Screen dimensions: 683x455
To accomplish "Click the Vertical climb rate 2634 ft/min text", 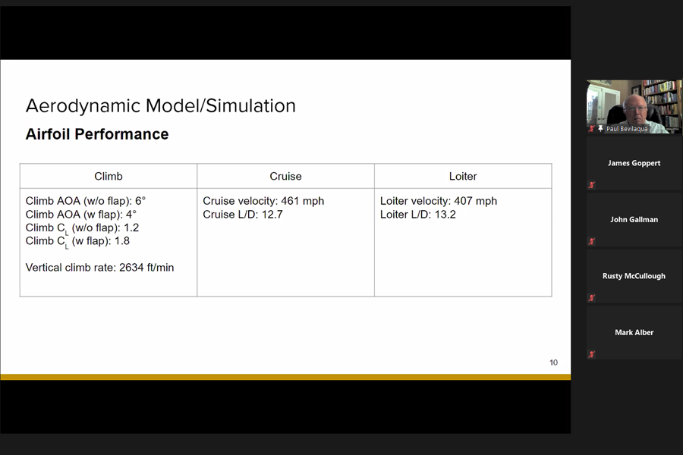I will (x=99, y=267).
